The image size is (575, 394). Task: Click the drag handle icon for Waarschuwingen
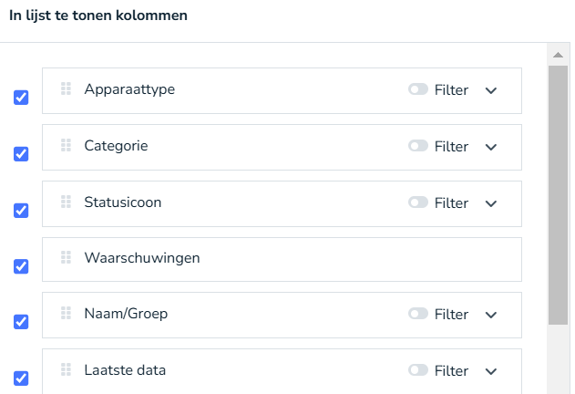pyautogui.click(x=66, y=258)
